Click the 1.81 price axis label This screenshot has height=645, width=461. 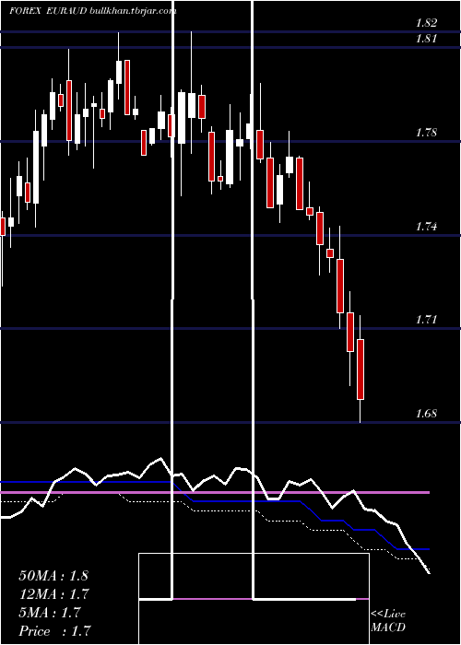coord(426,39)
